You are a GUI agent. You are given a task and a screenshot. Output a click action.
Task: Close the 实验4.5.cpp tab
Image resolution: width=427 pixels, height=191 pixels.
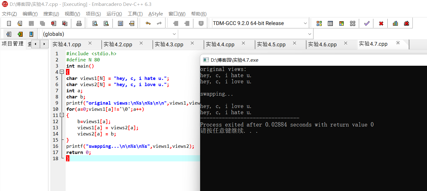click(294, 43)
